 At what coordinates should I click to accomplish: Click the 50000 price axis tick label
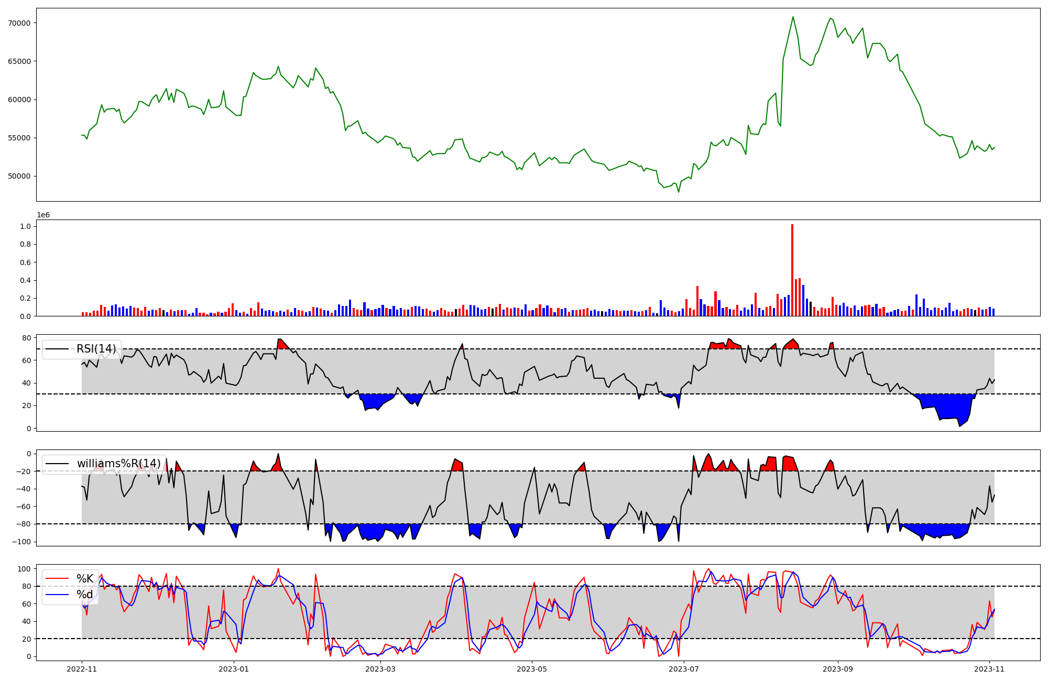[x=19, y=177]
